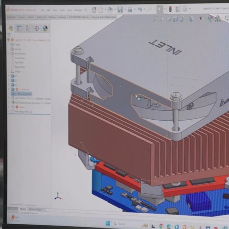Open the View Settings monitor icon

point(227,18)
